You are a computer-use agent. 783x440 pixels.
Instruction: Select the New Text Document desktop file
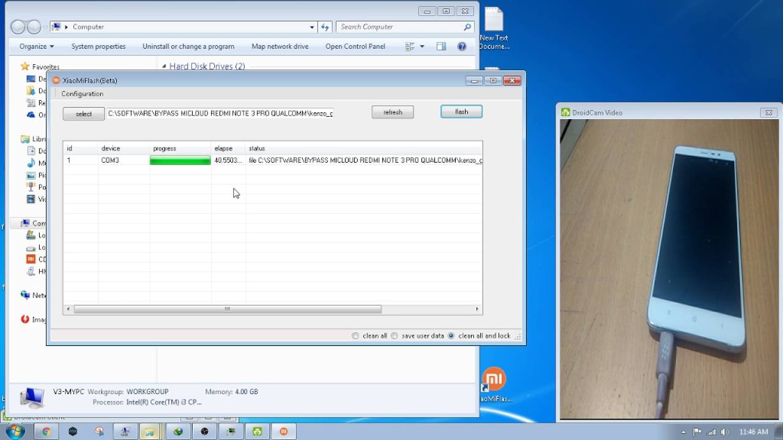[x=494, y=29]
